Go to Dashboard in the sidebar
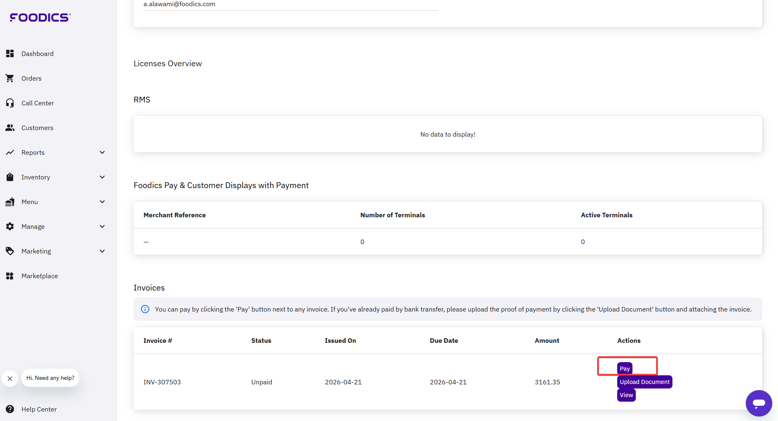 (38, 53)
